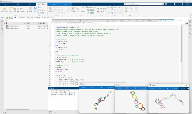The image size is (192, 114).
Task: Click the FIGURE tab in Figure 1 window
Action: 84,87
